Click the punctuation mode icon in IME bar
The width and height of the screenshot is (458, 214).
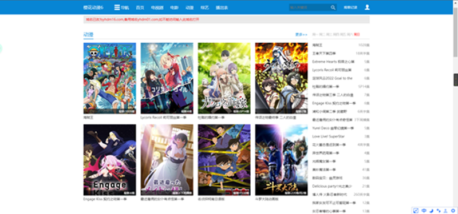[439, 211]
